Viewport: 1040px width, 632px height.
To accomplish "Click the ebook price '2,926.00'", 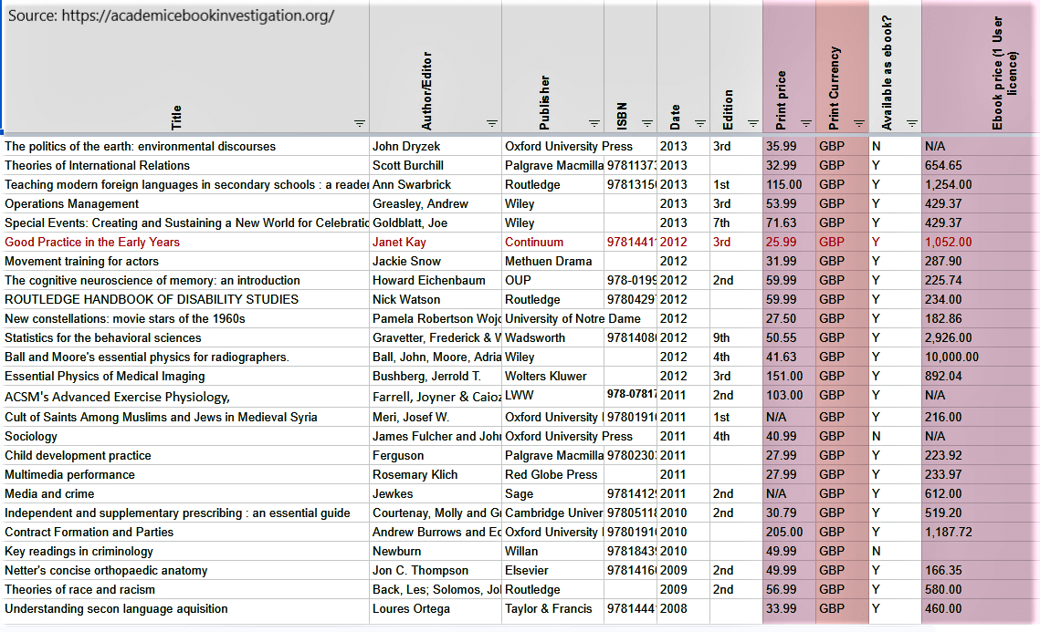I will pos(949,337).
